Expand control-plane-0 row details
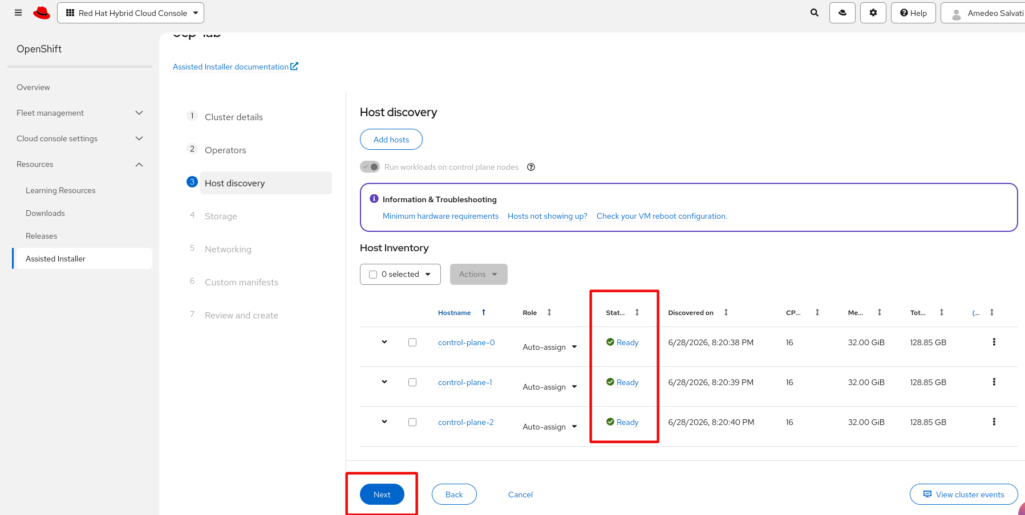The height and width of the screenshot is (515, 1025). coord(384,342)
